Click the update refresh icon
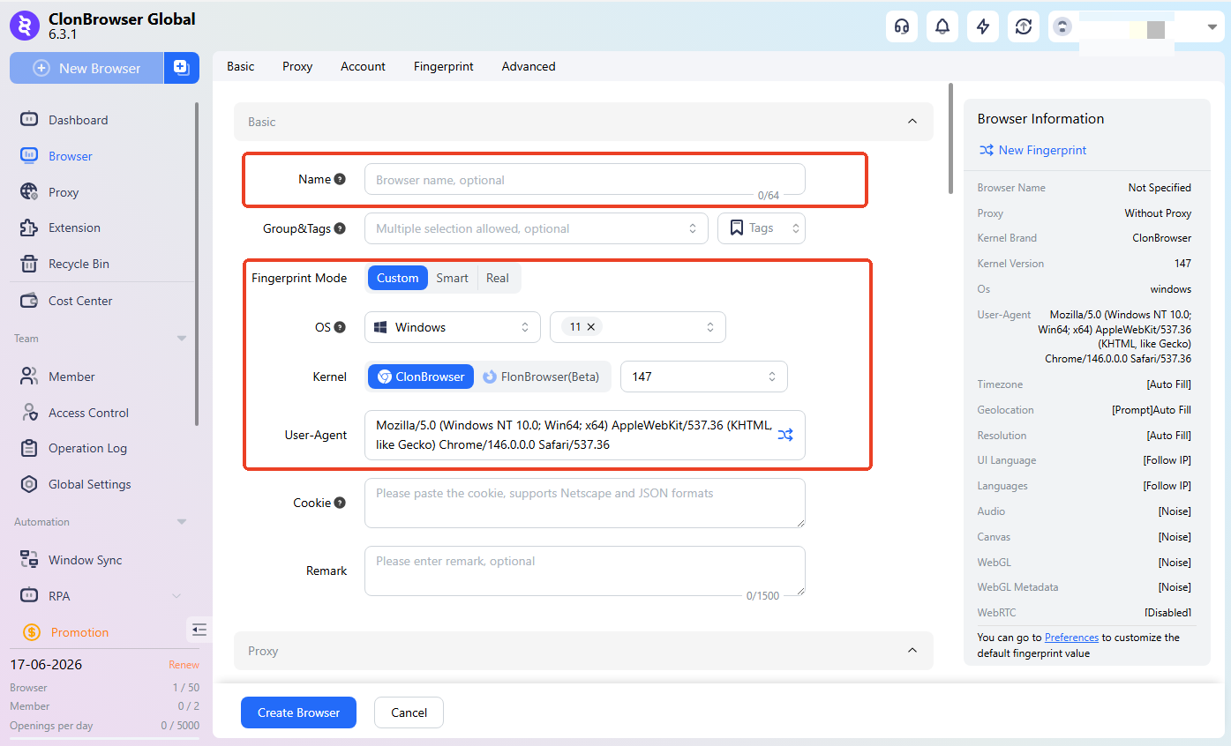 (x=1024, y=26)
